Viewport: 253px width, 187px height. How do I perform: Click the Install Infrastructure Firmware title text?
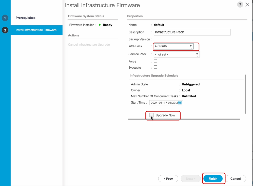click(103, 5)
